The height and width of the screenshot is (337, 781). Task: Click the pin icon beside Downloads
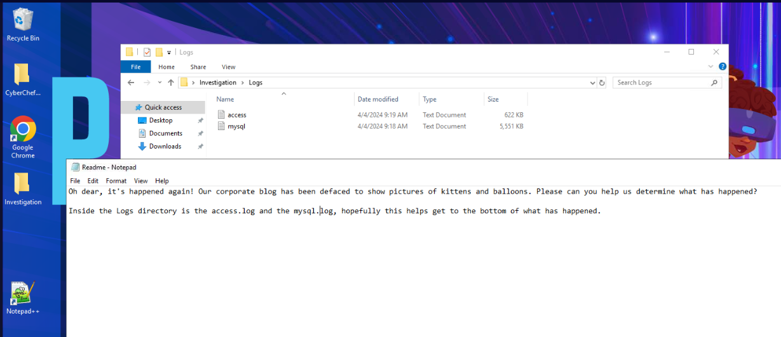200,147
